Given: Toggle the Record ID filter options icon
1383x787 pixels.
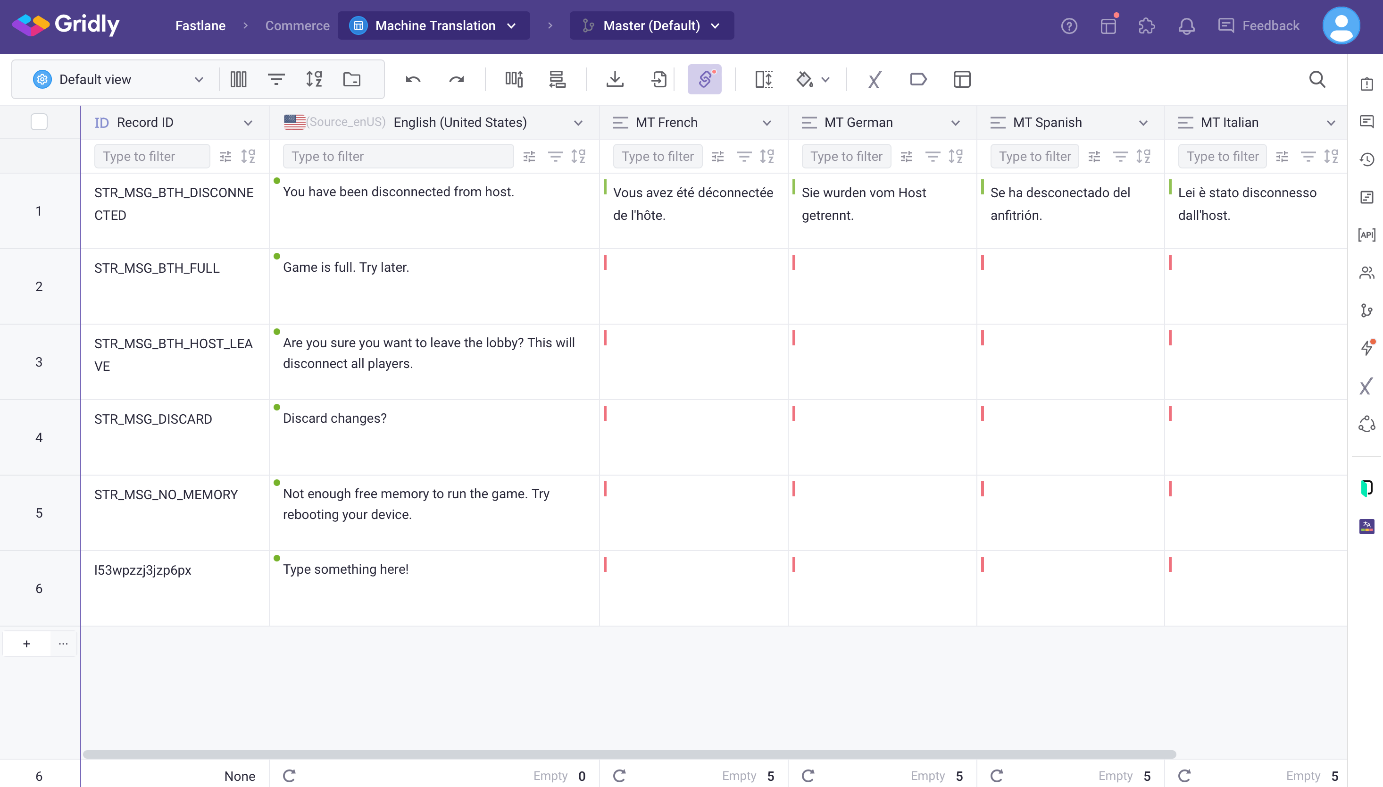Looking at the screenshot, I should (x=225, y=156).
